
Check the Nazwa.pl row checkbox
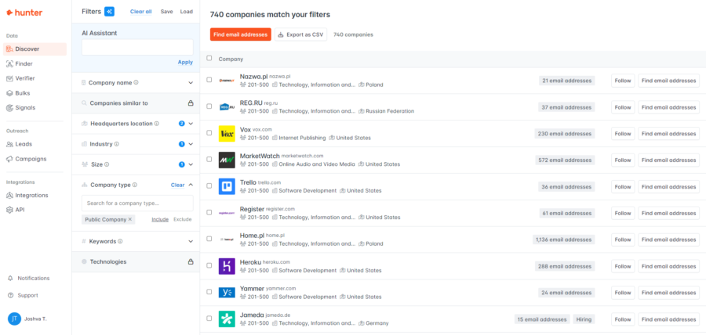click(x=209, y=80)
